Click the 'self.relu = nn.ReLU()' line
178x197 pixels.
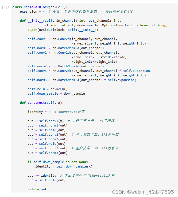click(48, 89)
